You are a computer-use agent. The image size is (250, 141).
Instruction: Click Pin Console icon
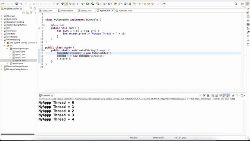(233, 96)
